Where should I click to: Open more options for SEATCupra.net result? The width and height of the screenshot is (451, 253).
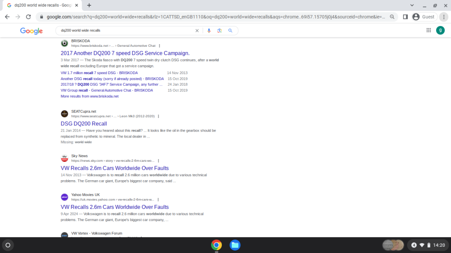(x=158, y=116)
